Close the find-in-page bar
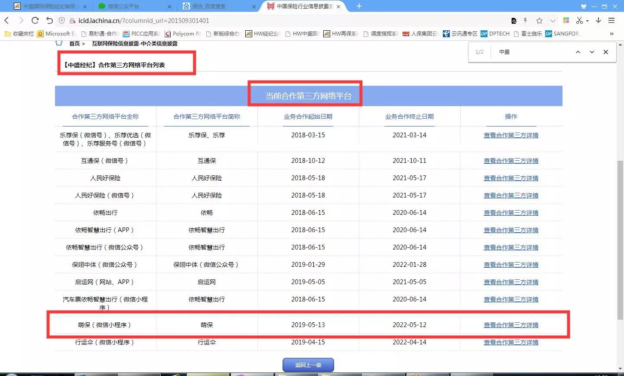 pyautogui.click(x=606, y=52)
